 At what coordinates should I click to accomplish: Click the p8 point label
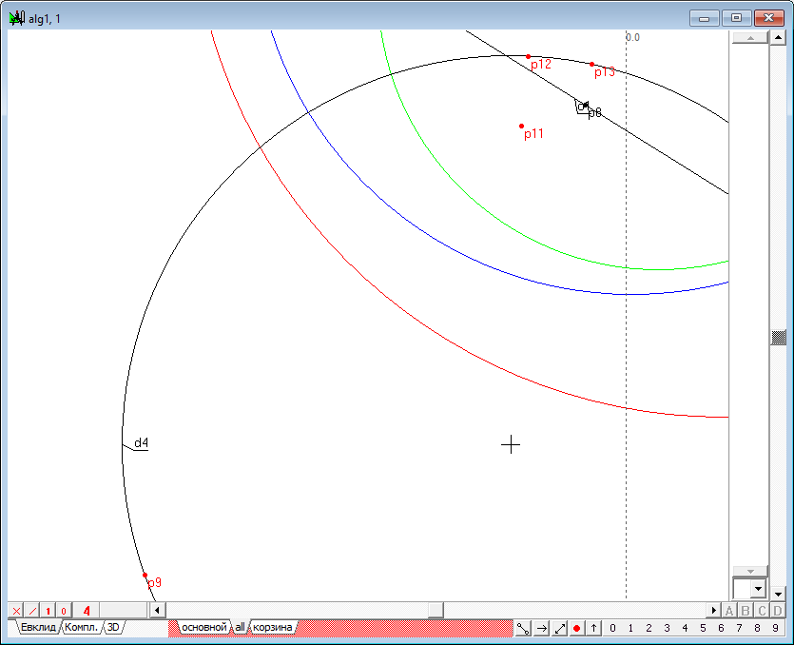coord(595,112)
